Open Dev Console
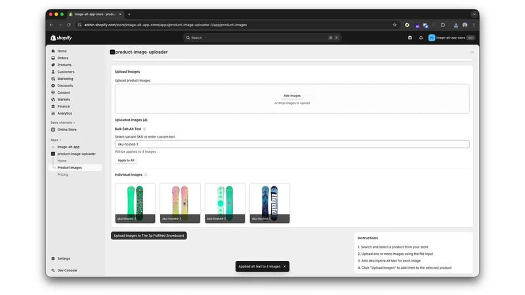 tap(67, 271)
